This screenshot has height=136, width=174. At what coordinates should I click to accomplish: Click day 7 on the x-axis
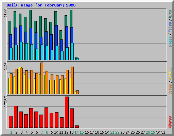(42, 132)
